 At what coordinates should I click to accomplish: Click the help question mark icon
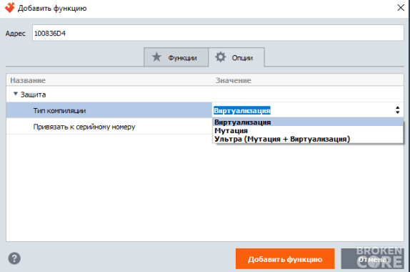pyautogui.click(x=14, y=258)
